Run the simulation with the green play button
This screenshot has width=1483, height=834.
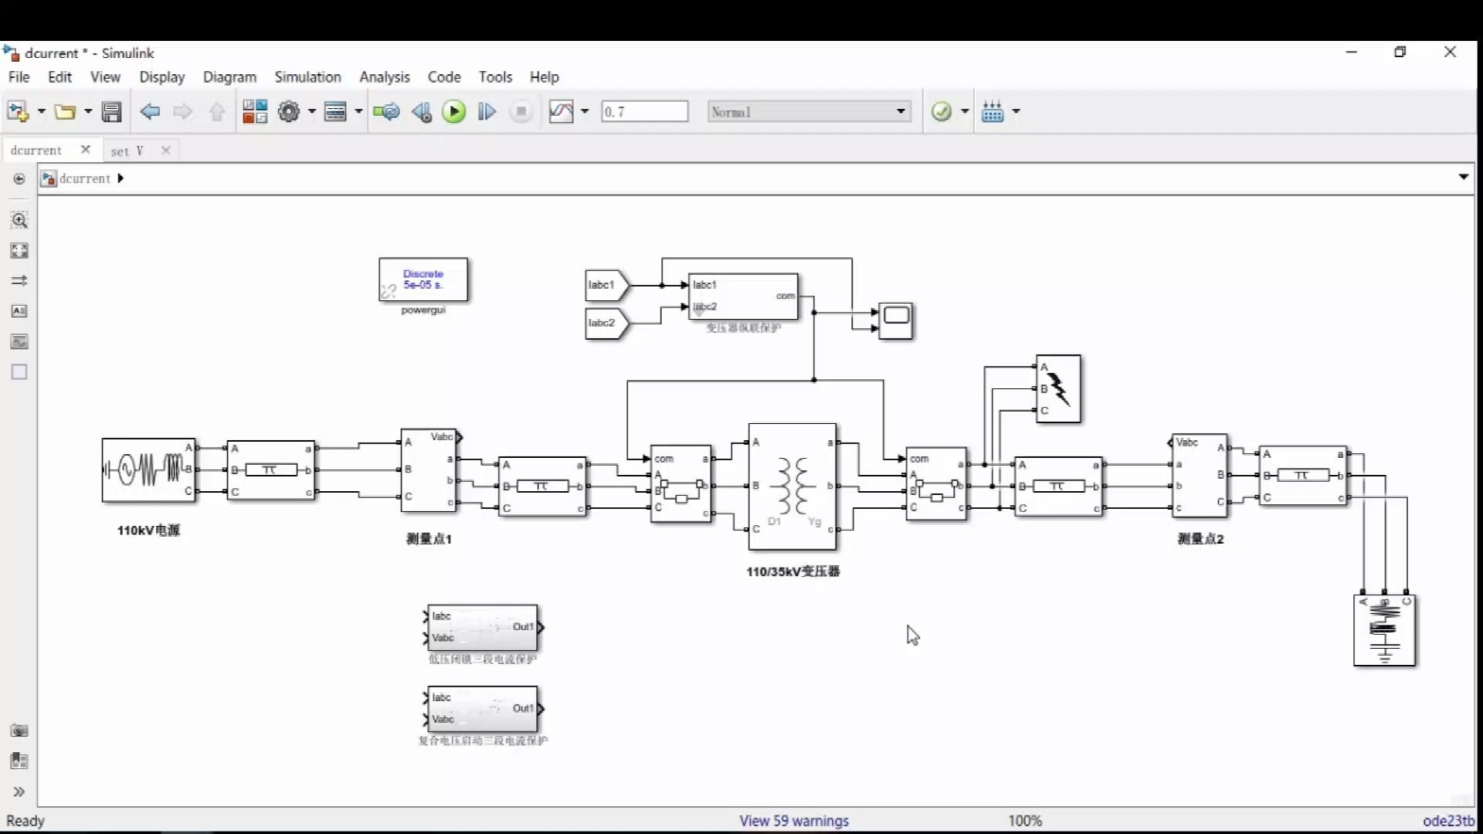point(454,112)
